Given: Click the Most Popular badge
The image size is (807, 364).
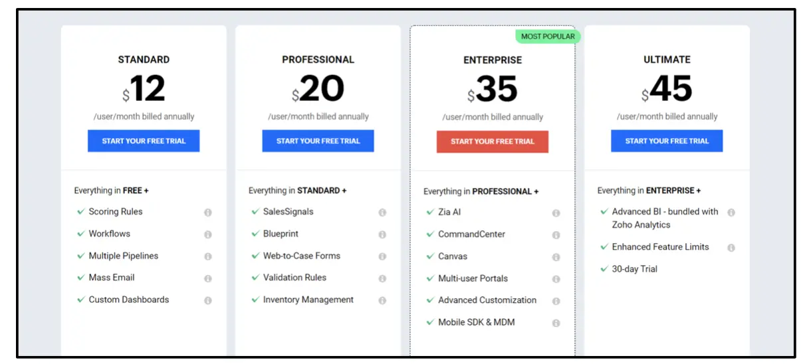Looking at the screenshot, I should point(548,37).
